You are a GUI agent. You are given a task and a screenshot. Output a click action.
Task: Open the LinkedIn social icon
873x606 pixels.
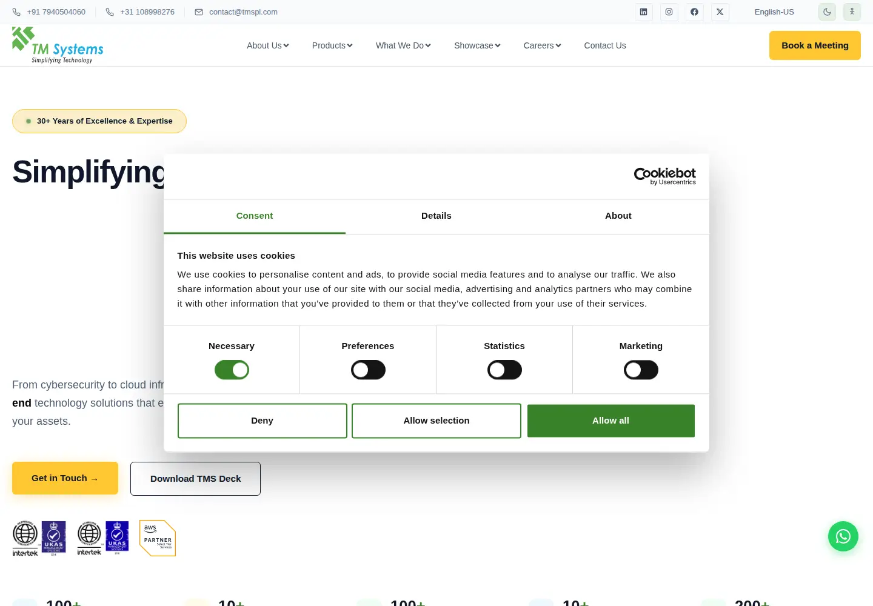(x=643, y=12)
